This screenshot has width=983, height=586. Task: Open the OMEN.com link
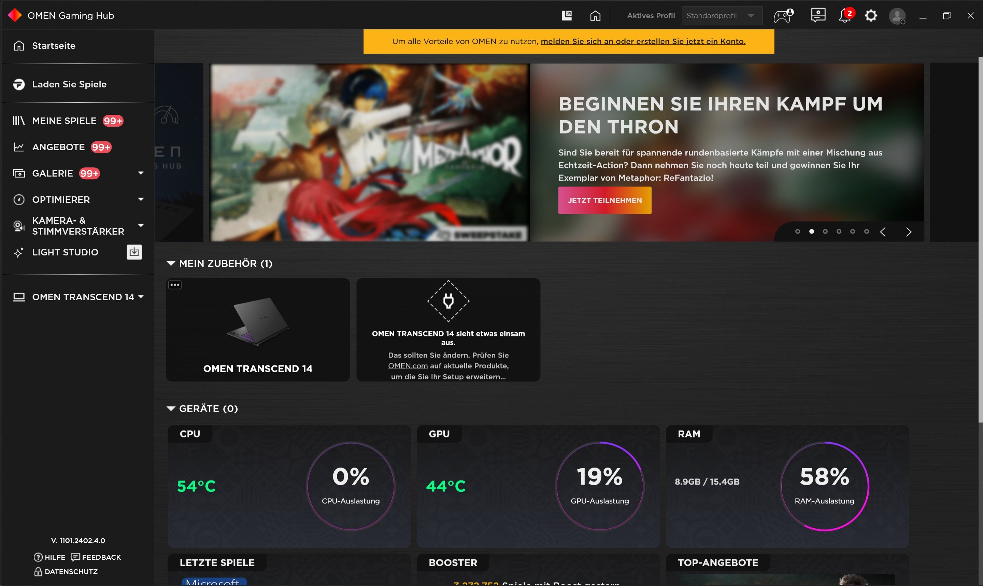[408, 366]
